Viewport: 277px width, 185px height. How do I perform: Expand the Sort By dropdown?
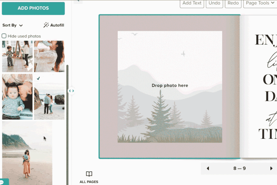tap(13, 25)
